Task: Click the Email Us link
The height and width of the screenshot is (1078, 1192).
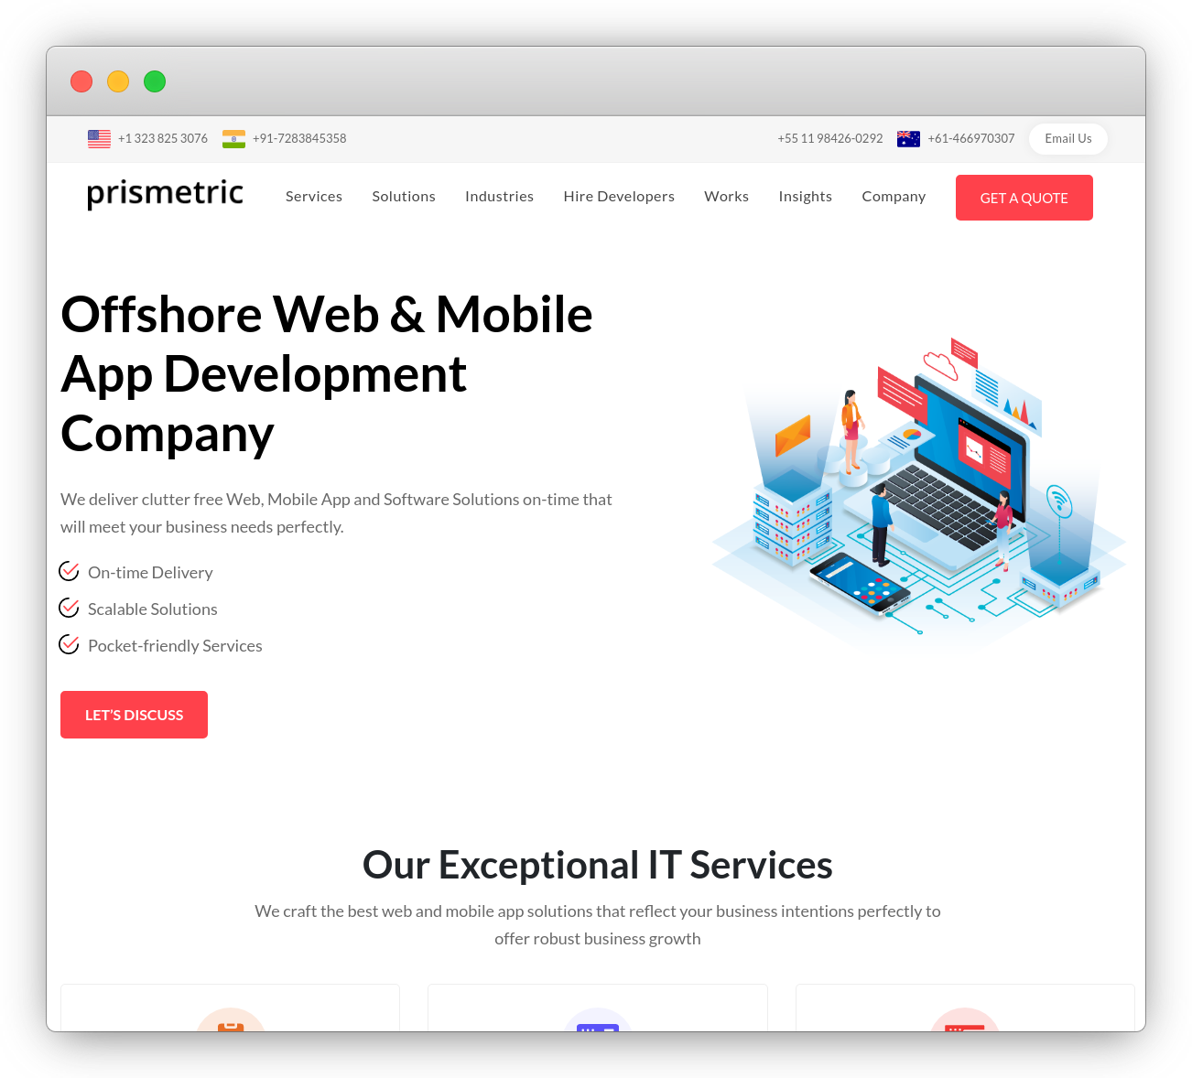Action: point(1067,138)
